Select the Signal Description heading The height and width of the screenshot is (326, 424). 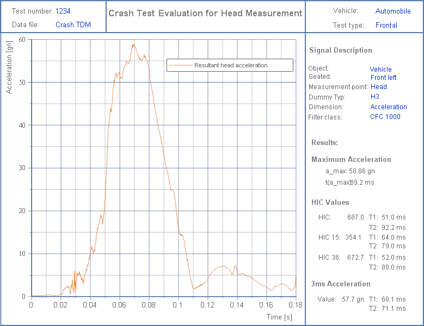coord(340,50)
